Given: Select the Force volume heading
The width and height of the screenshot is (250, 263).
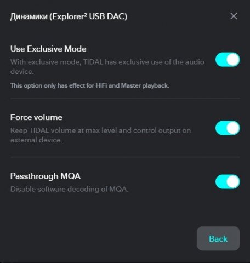Looking at the screenshot, I should [36, 117].
